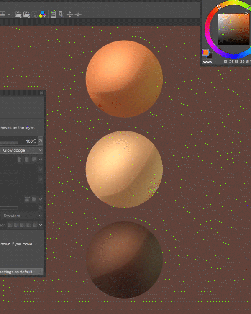Select the plain brush-tip icon beside the arrow brush
This screenshot has height=314, width=251.
34,199
